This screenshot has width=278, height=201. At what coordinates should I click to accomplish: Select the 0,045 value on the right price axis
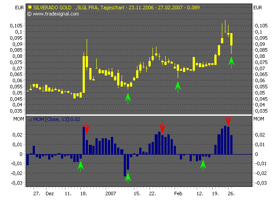tap(261, 99)
